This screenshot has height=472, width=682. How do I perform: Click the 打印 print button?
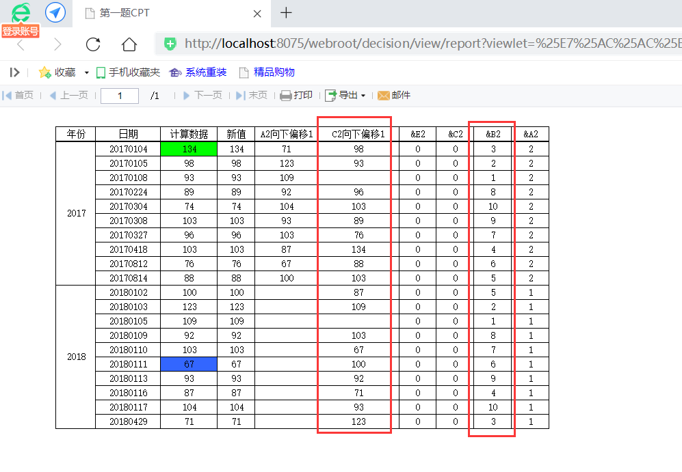click(296, 95)
